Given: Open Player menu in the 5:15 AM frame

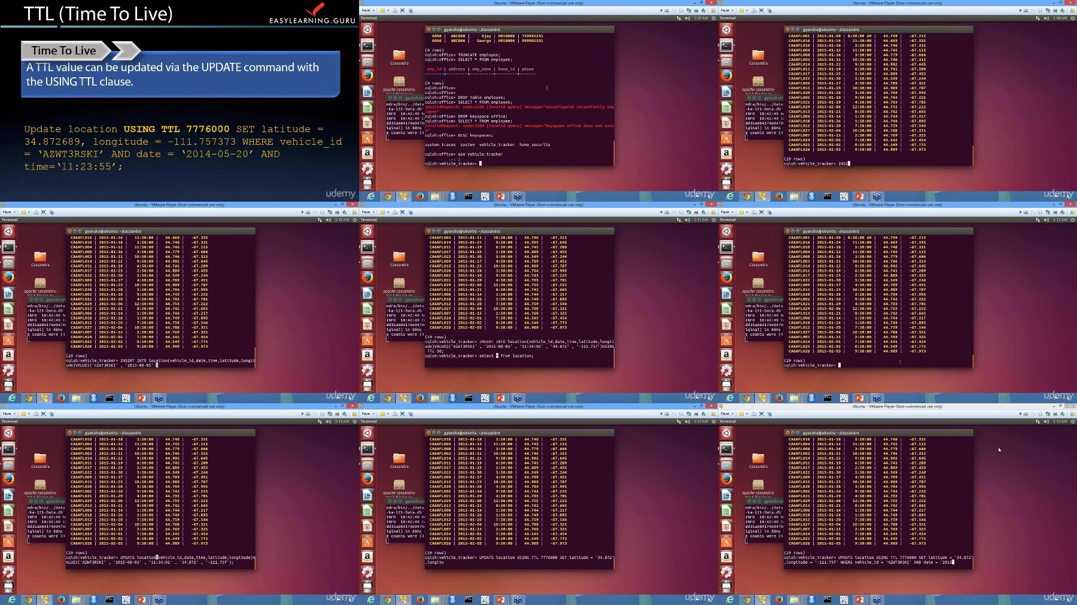Looking at the screenshot, I should [x=727, y=414].
